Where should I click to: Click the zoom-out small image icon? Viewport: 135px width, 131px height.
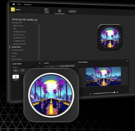pos(91,94)
